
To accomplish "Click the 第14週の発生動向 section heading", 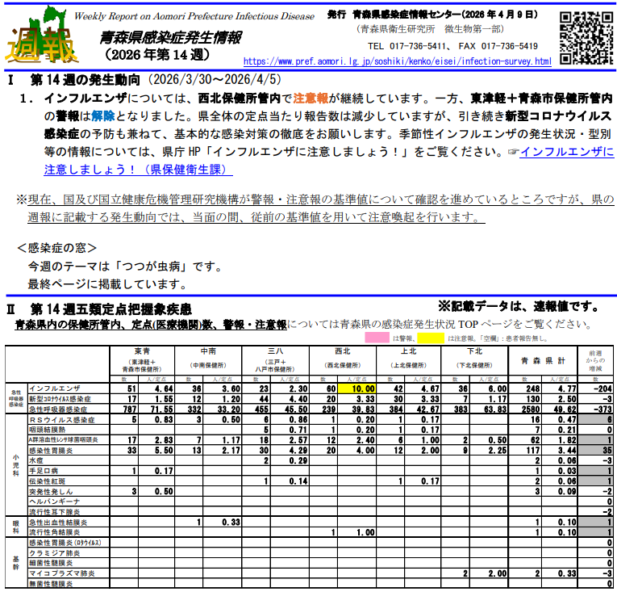I will [89, 81].
